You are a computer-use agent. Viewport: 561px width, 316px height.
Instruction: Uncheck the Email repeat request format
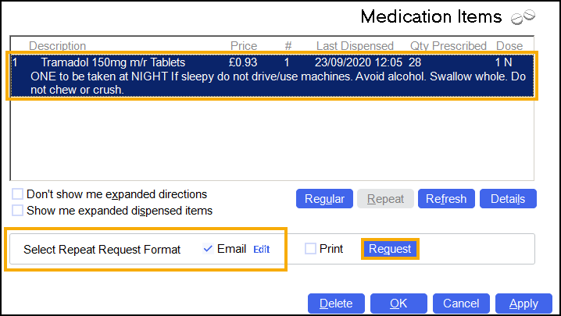208,249
